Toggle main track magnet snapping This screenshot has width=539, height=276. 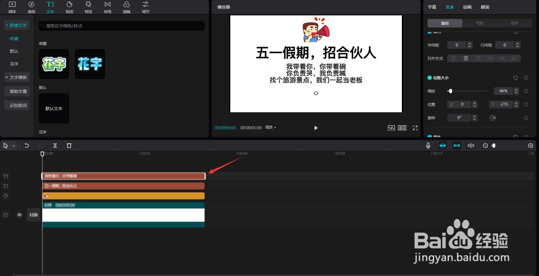pyautogui.click(x=443, y=146)
